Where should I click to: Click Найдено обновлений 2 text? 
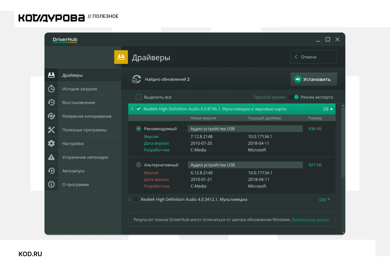(x=167, y=79)
